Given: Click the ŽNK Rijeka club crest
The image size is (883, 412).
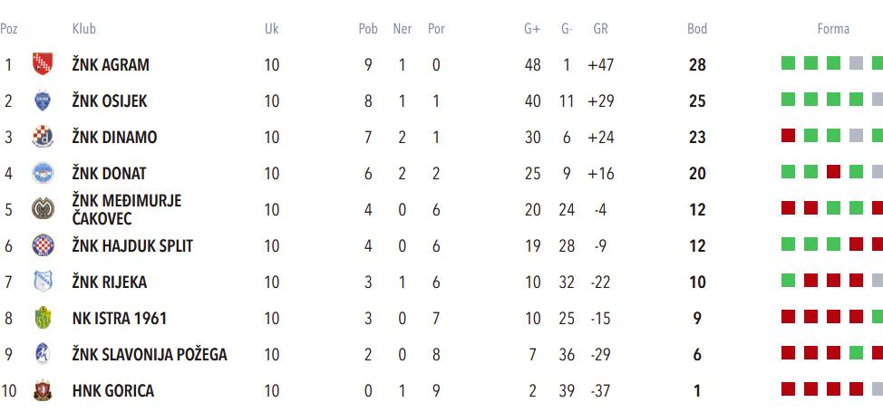Looking at the screenshot, I should point(43,282).
